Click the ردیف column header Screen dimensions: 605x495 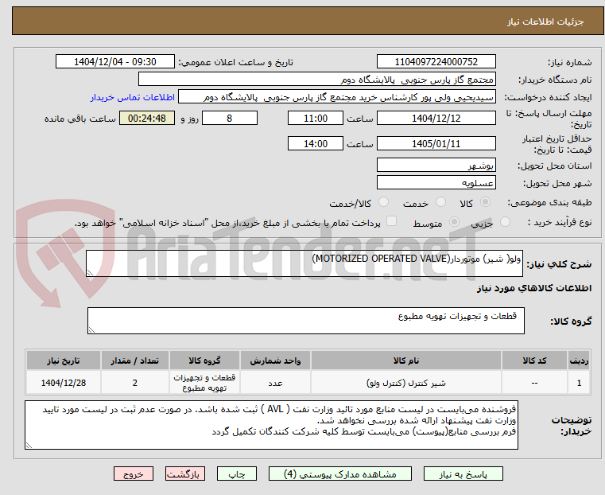pyautogui.click(x=579, y=361)
